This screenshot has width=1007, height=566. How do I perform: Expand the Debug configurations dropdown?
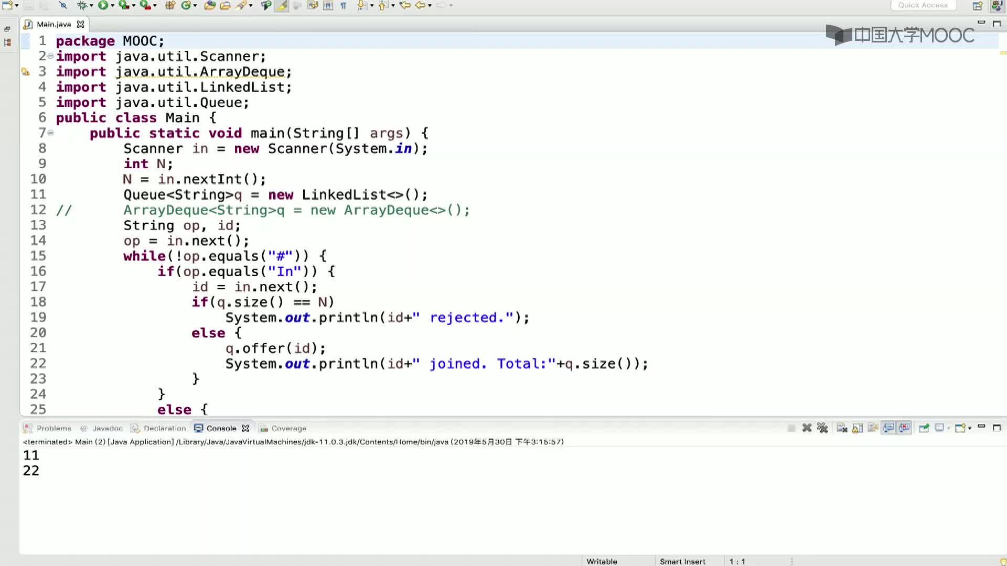tap(91, 5)
